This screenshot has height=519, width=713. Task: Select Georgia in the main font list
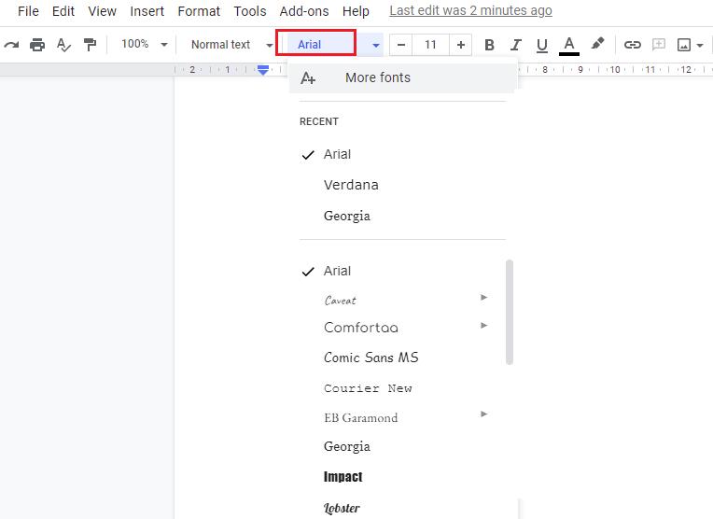pos(347,447)
